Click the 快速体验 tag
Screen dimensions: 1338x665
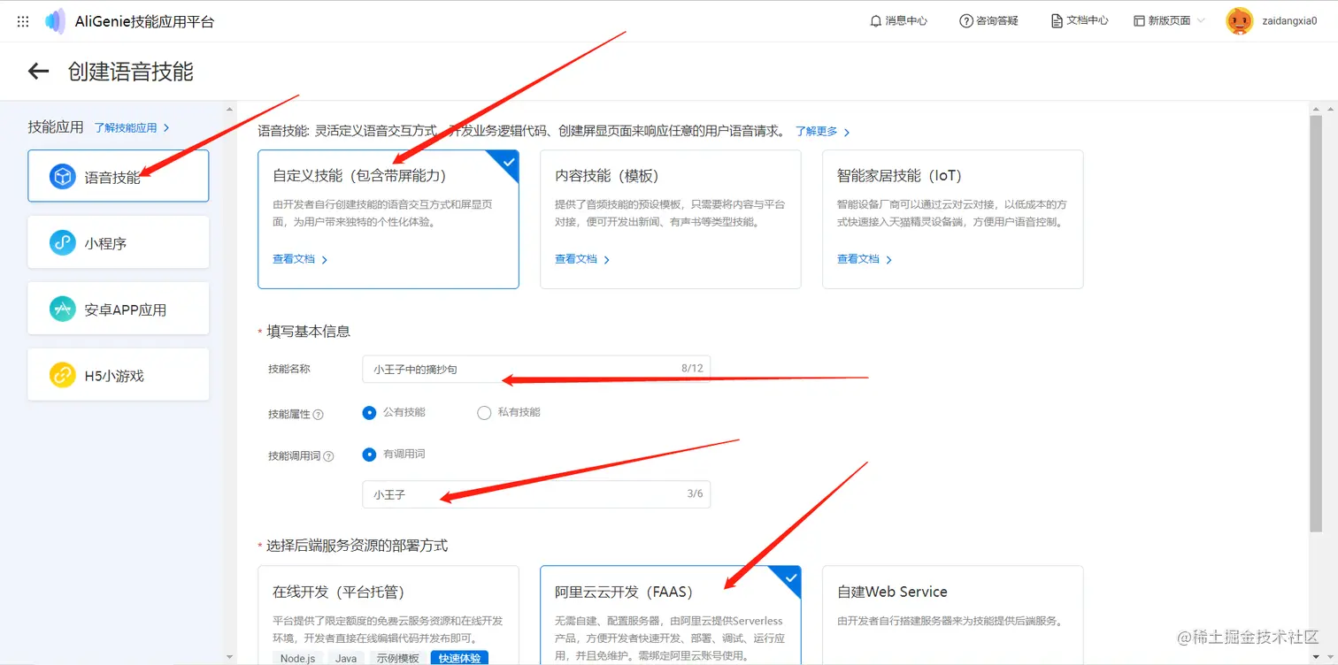[460, 659]
